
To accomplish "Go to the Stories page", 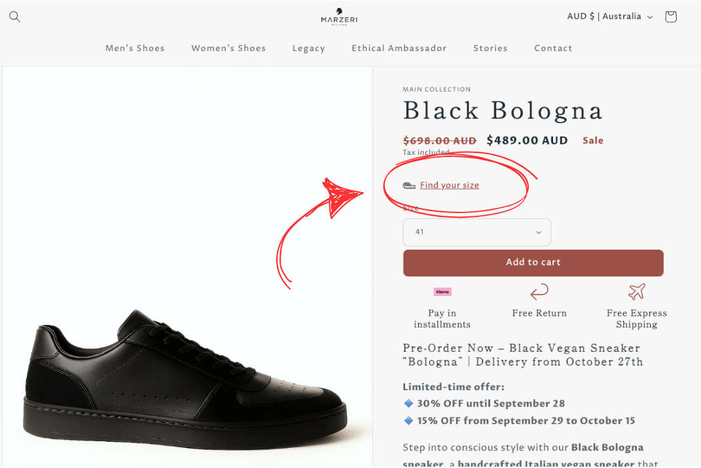I will click(490, 48).
